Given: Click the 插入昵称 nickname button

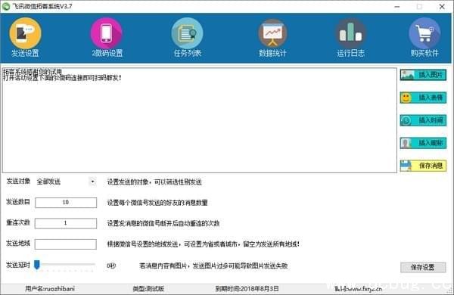Looking at the screenshot, I should pos(423,143).
